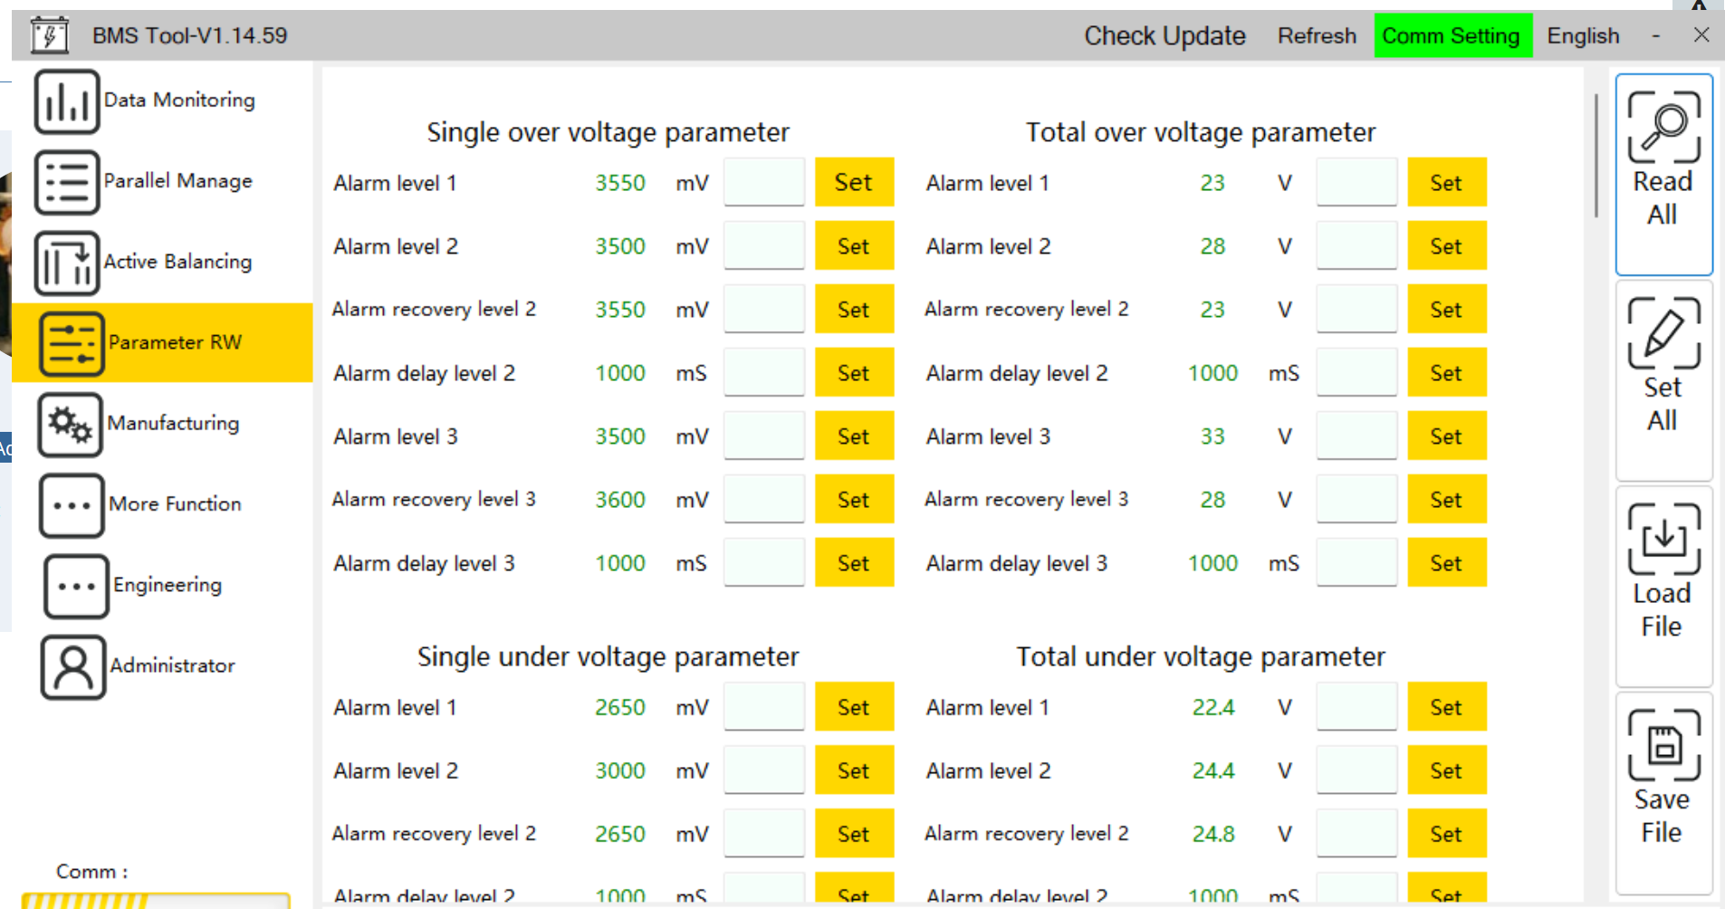Click Total over voltage Alarm level 3 input
1725x909 pixels.
click(1356, 436)
